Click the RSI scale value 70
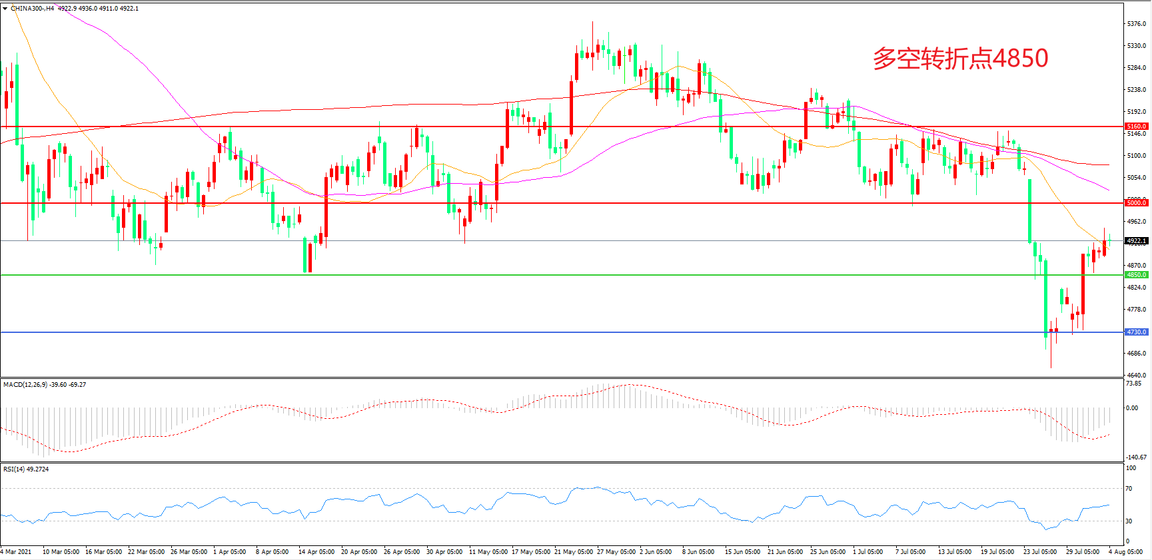This screenshot has height=560, width=1152. coord(1129,489)
